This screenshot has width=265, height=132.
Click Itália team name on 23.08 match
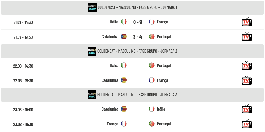(161, 109)
